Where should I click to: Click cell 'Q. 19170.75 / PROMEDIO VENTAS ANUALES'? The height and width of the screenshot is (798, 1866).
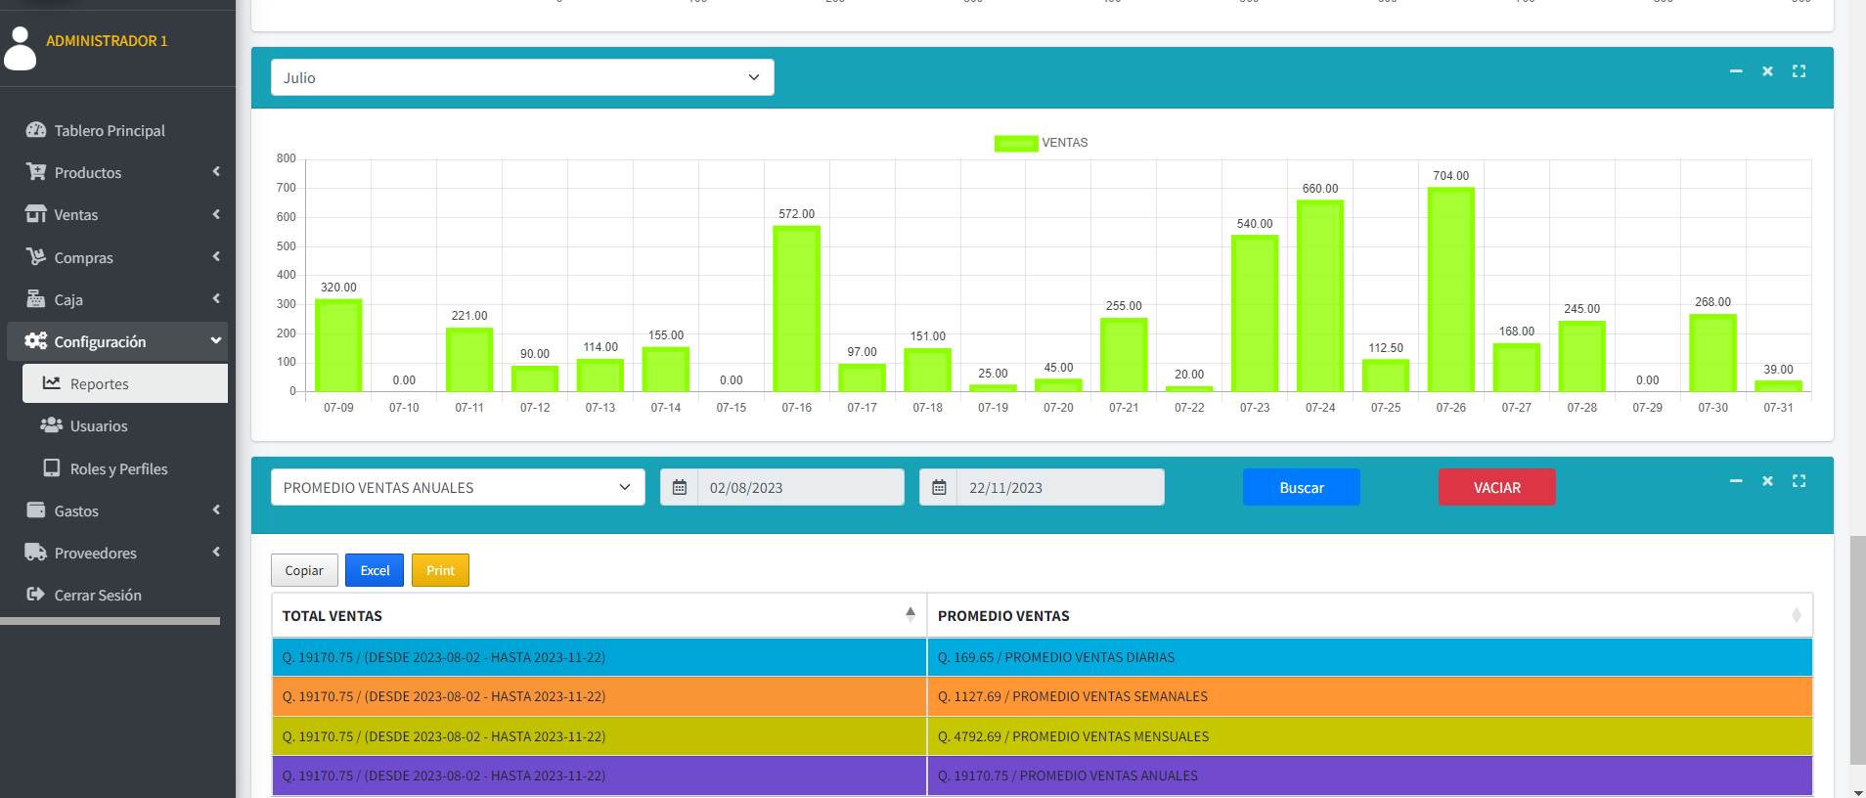click(1369, 776)
